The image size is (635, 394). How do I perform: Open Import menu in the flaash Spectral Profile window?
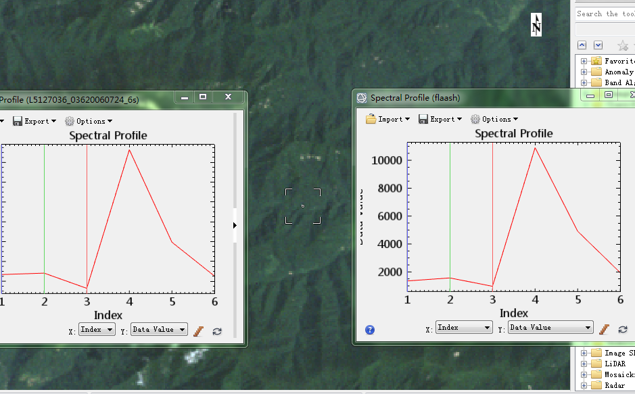[x=387, y=119]
